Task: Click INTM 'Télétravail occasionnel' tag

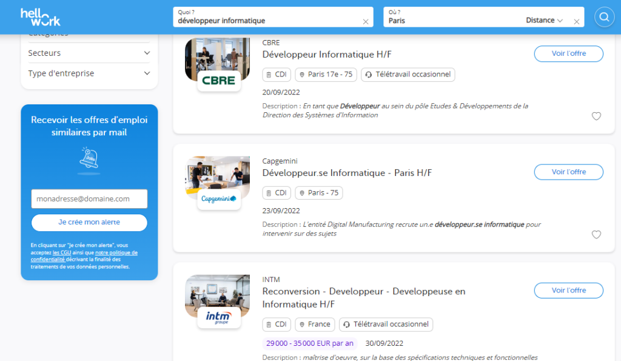Action: (x=386, y=325)
